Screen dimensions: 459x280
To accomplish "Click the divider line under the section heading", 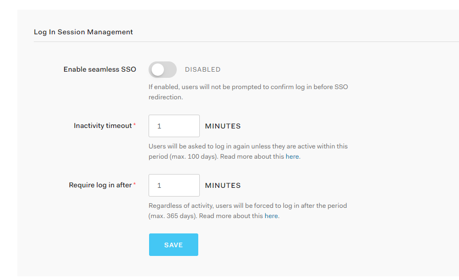I will click(x=246, y=42).
